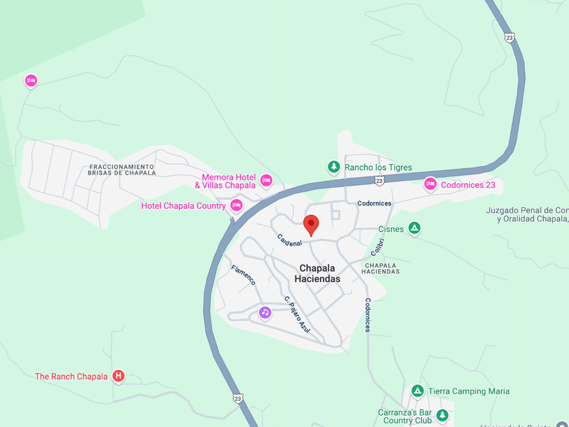569x427 pixels.
Task: Select the Cardenal street label
Action: (290, 241)
